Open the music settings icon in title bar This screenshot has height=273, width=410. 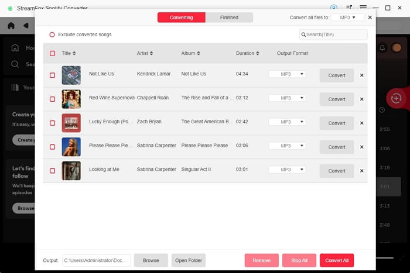349,8
